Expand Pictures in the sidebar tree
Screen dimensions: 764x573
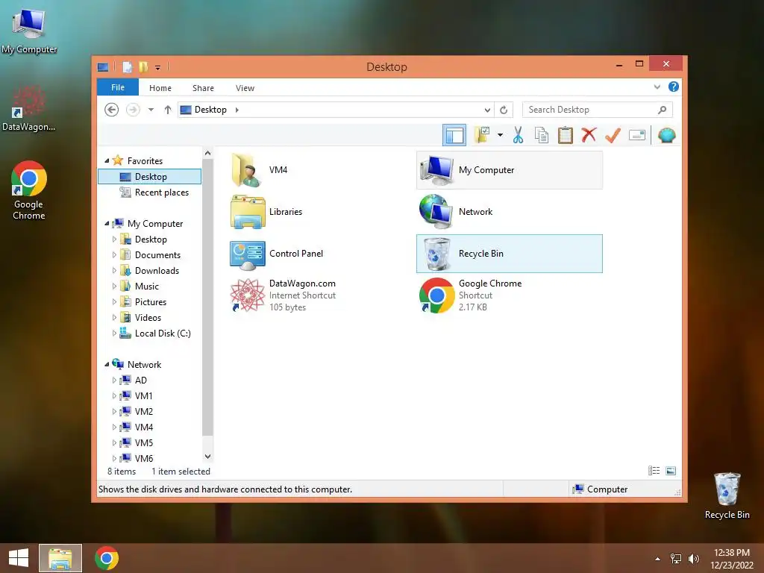(x=114, y=301)
